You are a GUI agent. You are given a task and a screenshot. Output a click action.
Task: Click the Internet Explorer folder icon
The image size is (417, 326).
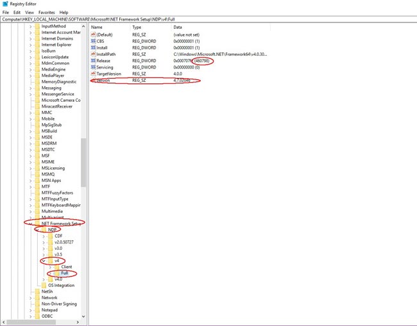37,45
